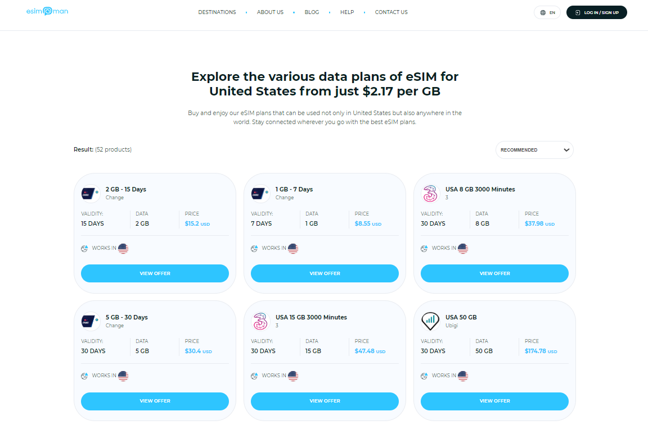Screen dimensions: 648x425
Task: Open Destinations in the navigation menu
Action: [217, 12]
